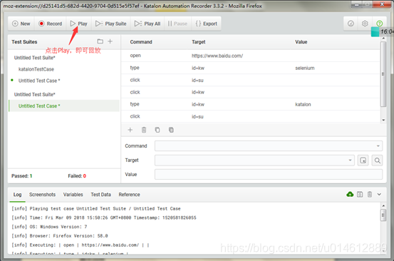Click select target element icon
The image size is (394, 261).
coord(363,160)
